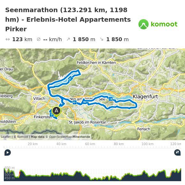Play the route elevation animation
Screen dimensions: 185x185
click(x=8, y=152)
